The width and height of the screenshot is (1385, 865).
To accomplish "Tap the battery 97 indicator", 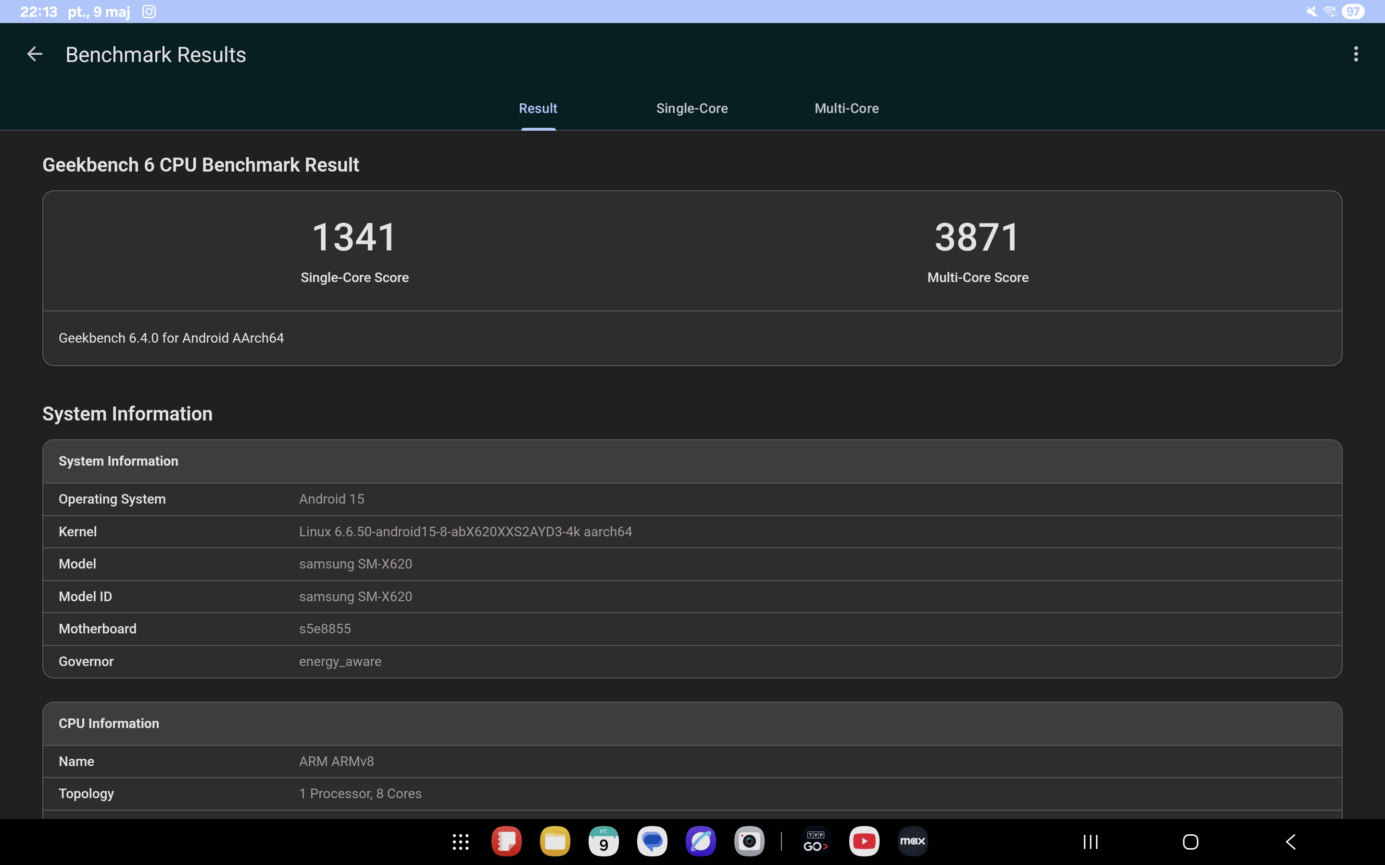I will [1353, 12].
